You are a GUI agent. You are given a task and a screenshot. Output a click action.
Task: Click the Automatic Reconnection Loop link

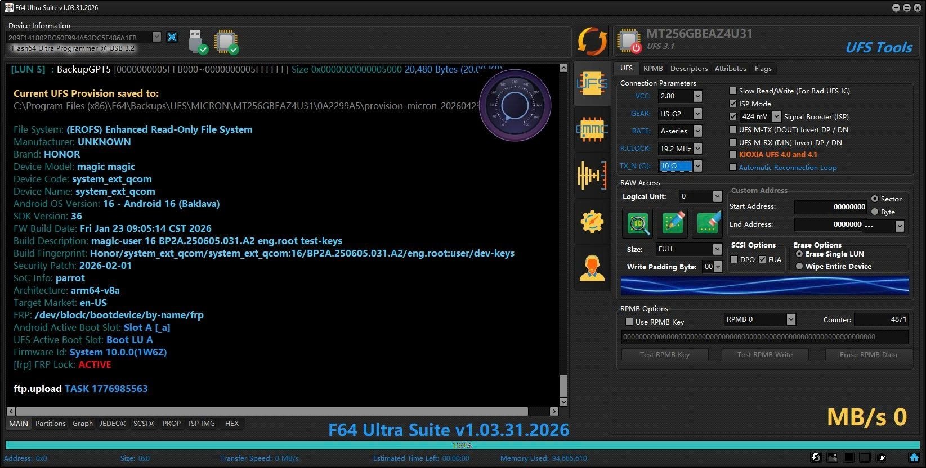click(x=788, y=168)
